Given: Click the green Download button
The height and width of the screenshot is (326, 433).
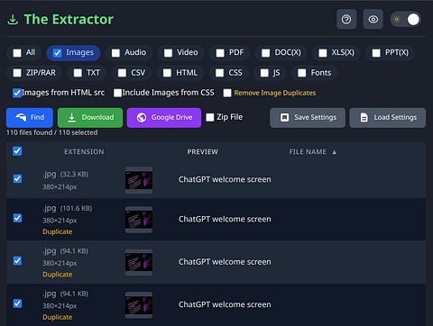Looking at the screenshot, I should click(90, 117).
